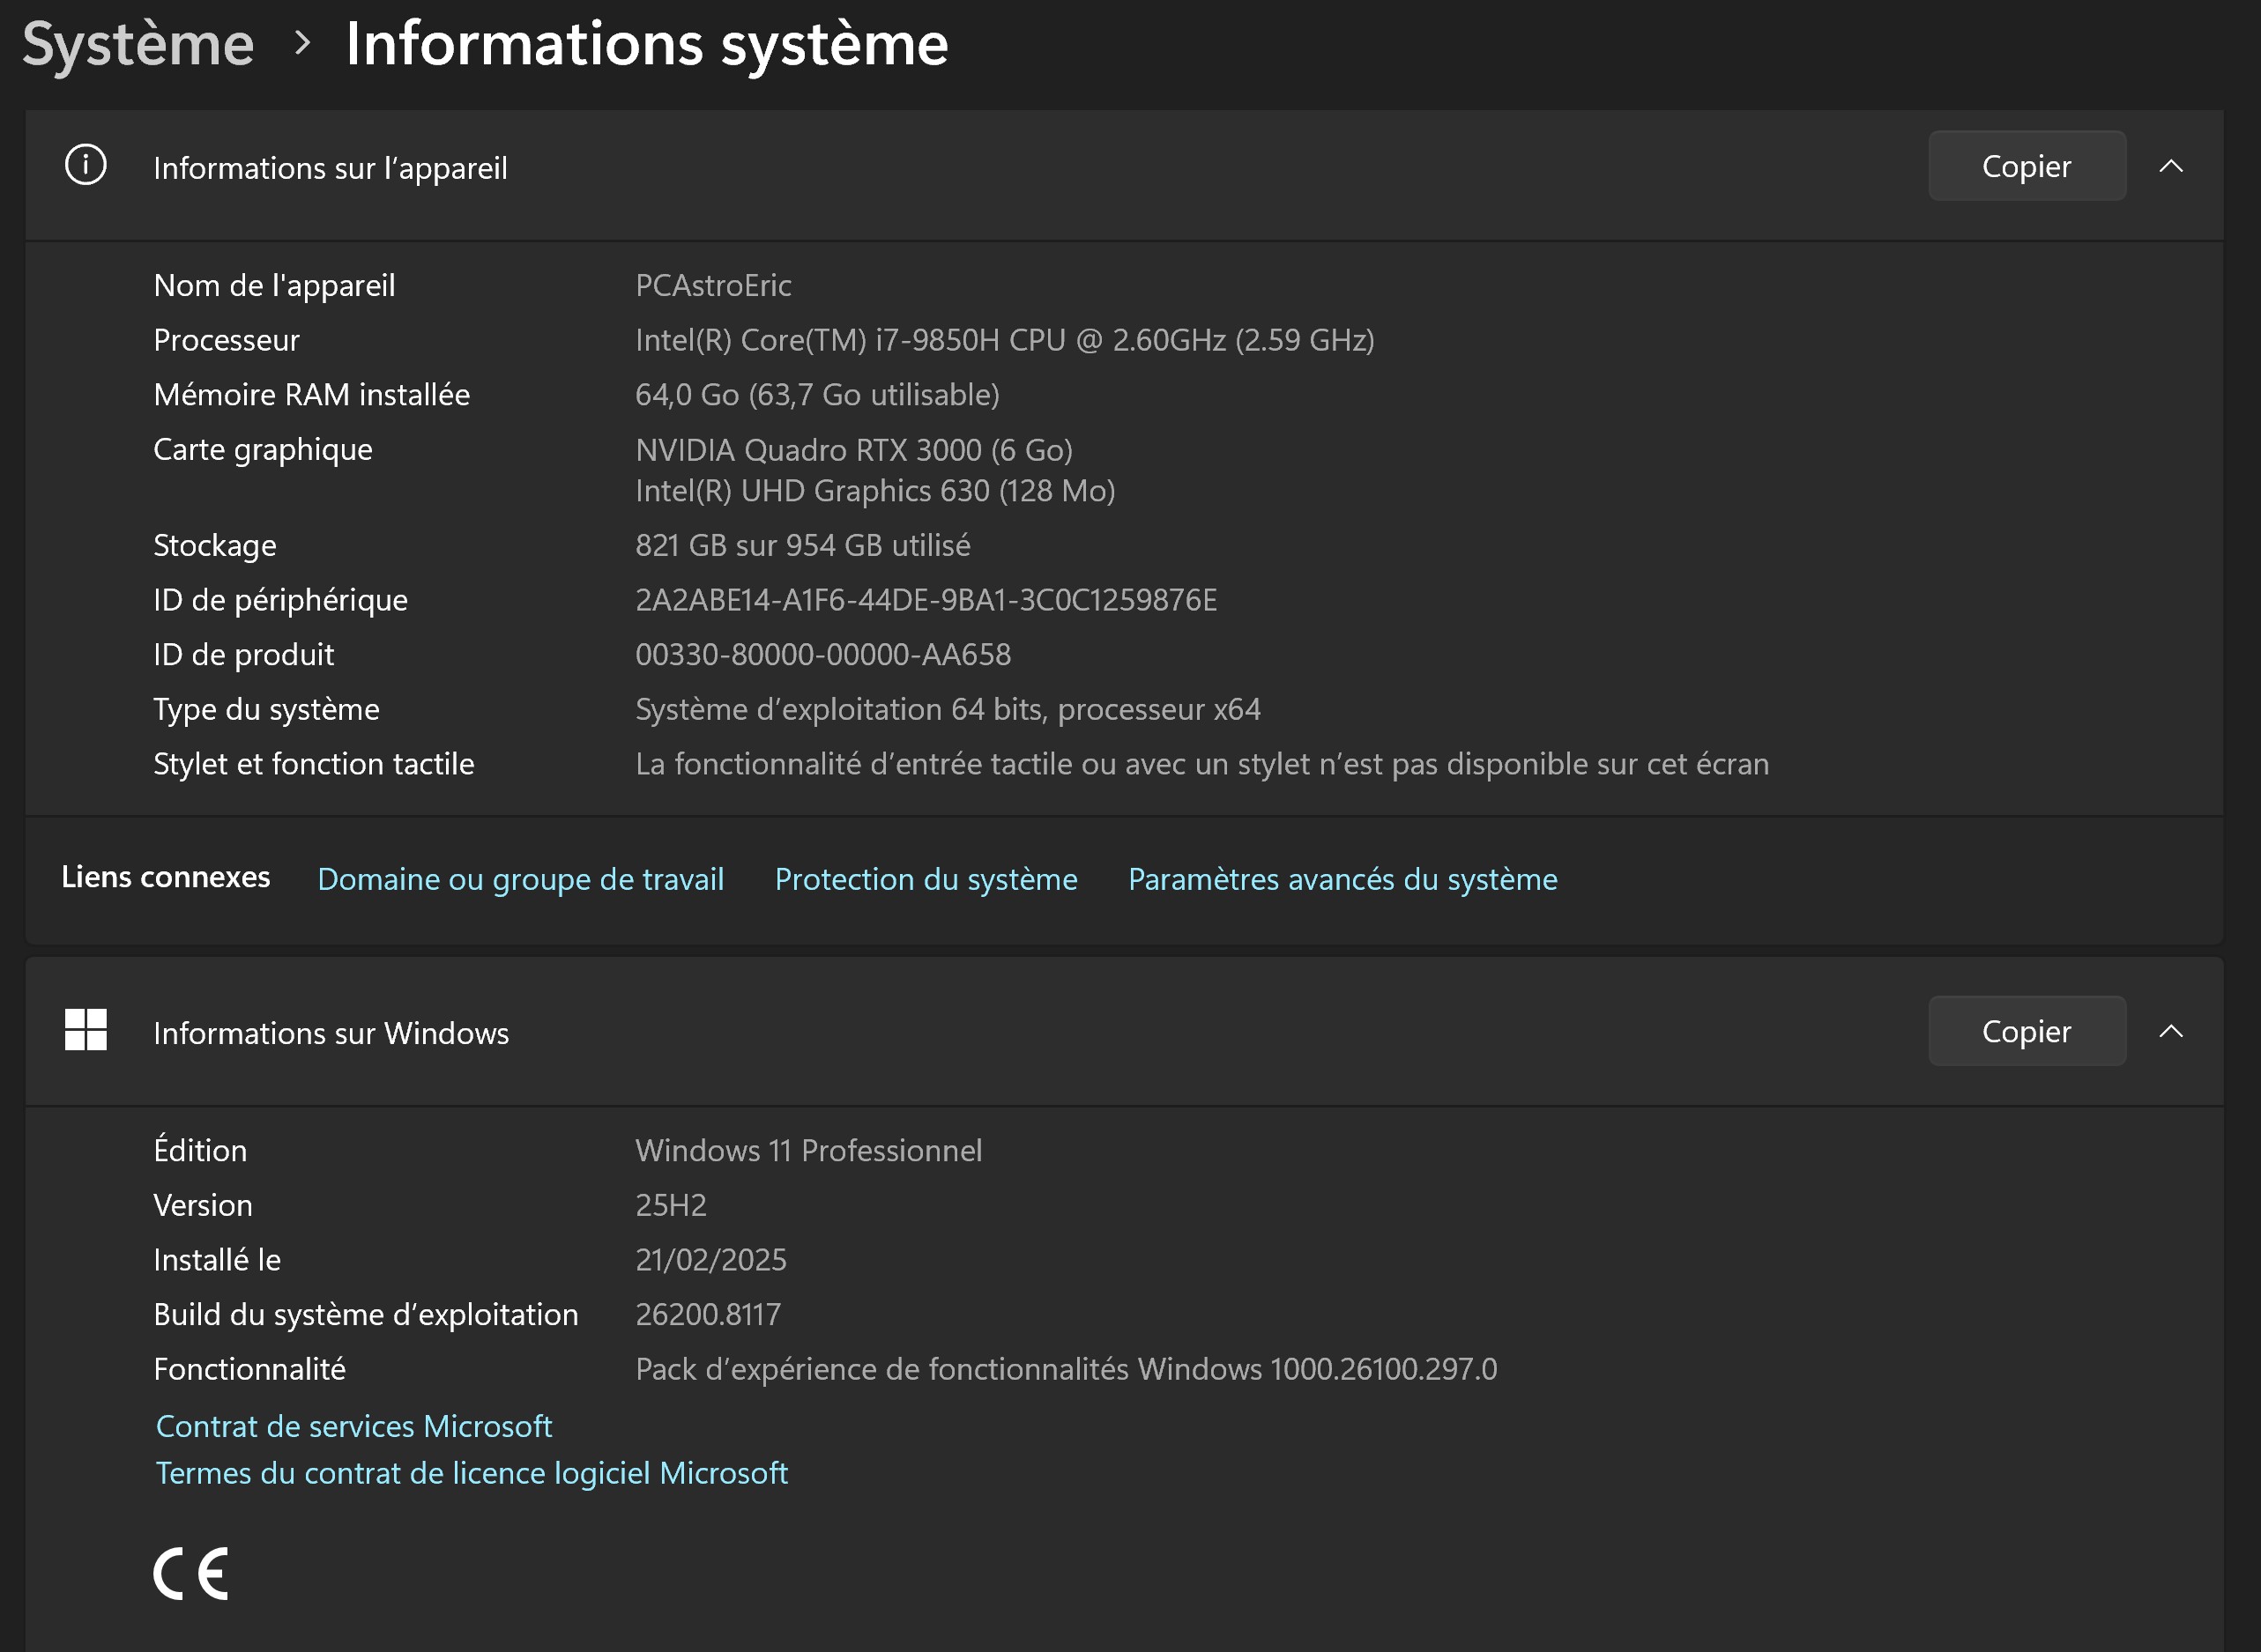The width and height of the screenshot is (2261, 1652).
Task: Open Contrat de services Microsoft link
Action: (x=354, y=1426)
